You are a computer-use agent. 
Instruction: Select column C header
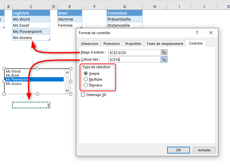coord(31,6)
